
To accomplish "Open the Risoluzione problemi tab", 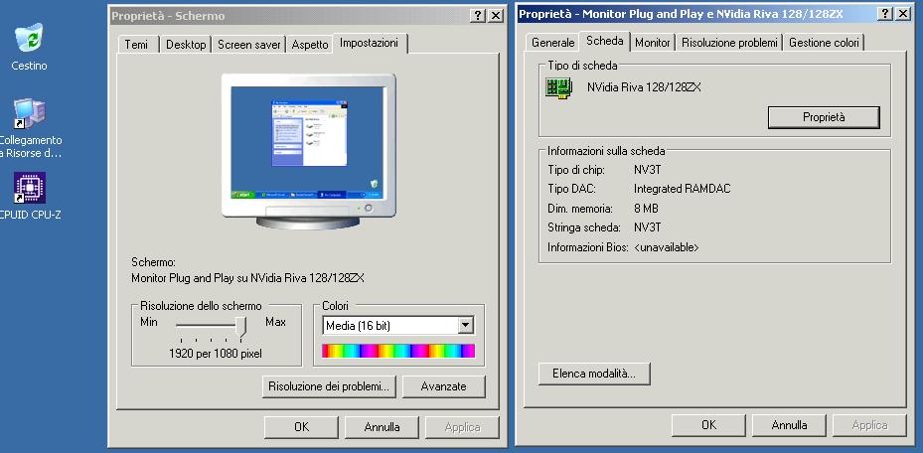I will (729, 43).
